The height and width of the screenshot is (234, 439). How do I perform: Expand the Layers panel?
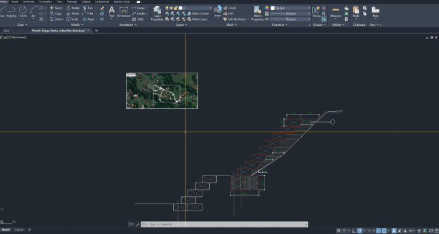pyautogui.click(x=181, y=25)
